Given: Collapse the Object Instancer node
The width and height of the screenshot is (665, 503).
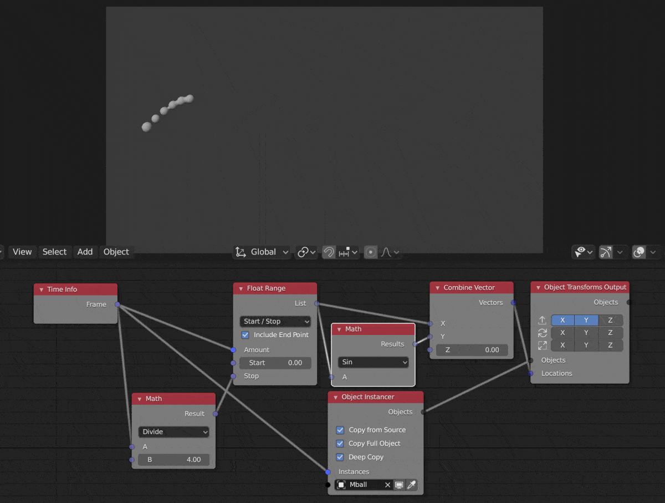Looking at the screenshot, I should coord(335,397).
